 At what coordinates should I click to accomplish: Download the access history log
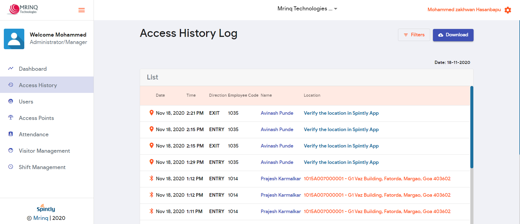(x=453, y=35)
